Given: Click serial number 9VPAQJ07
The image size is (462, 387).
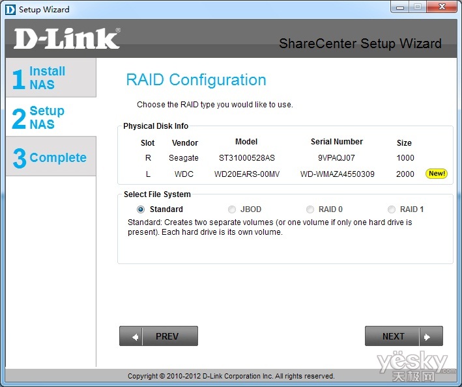Looking at the screenshot, I should click(x=336, y=158).
